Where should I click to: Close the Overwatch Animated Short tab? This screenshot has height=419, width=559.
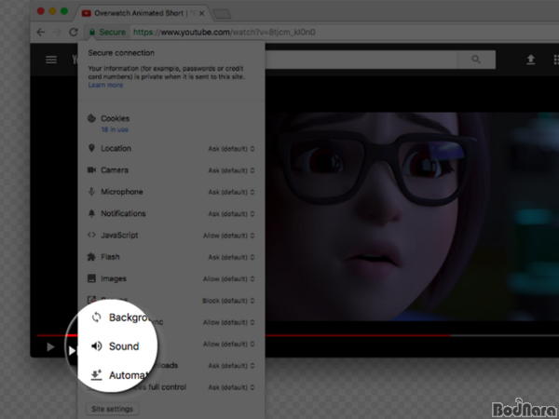(202, 14)
